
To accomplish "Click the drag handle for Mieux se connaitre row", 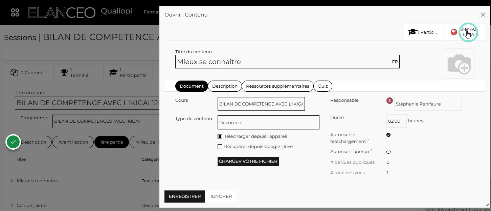I will point(12,181).
